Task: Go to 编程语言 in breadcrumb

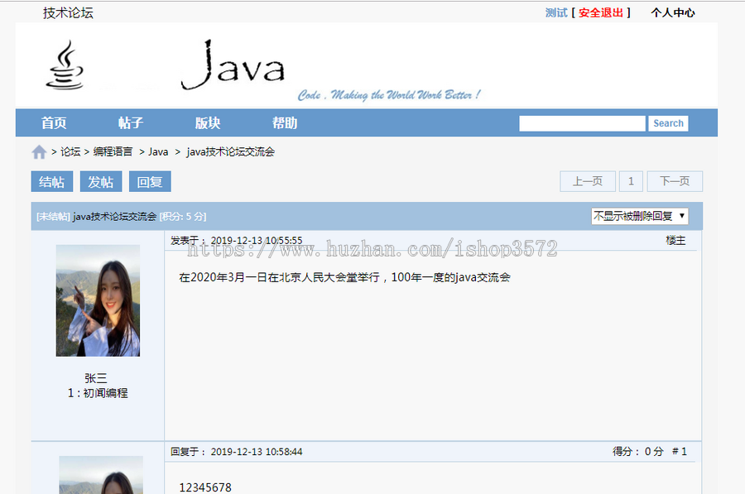Action: (x=113, y=151)
